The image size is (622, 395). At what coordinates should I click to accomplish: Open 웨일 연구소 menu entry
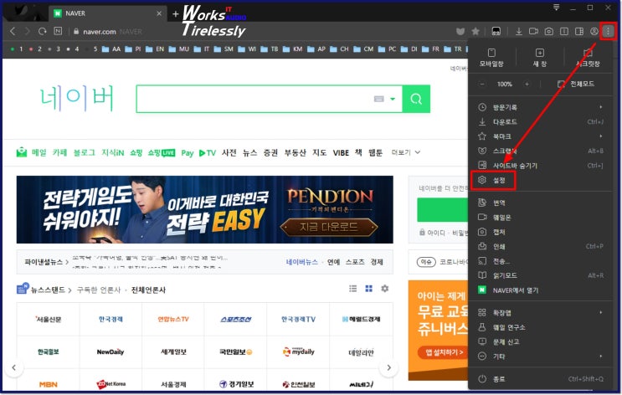[x=541, y=327]
